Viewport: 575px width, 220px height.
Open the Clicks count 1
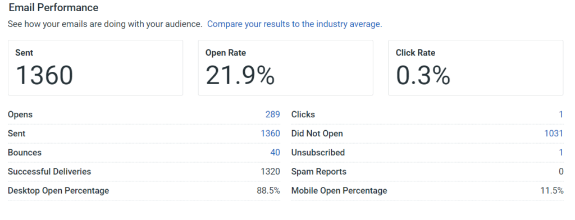click(561, 114)
